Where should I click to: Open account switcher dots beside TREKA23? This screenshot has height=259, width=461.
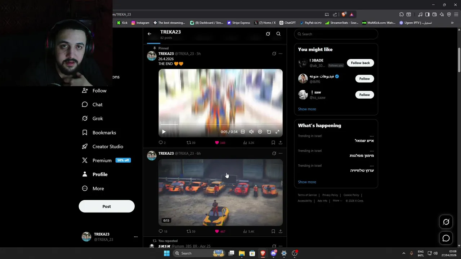click(136, 237)
